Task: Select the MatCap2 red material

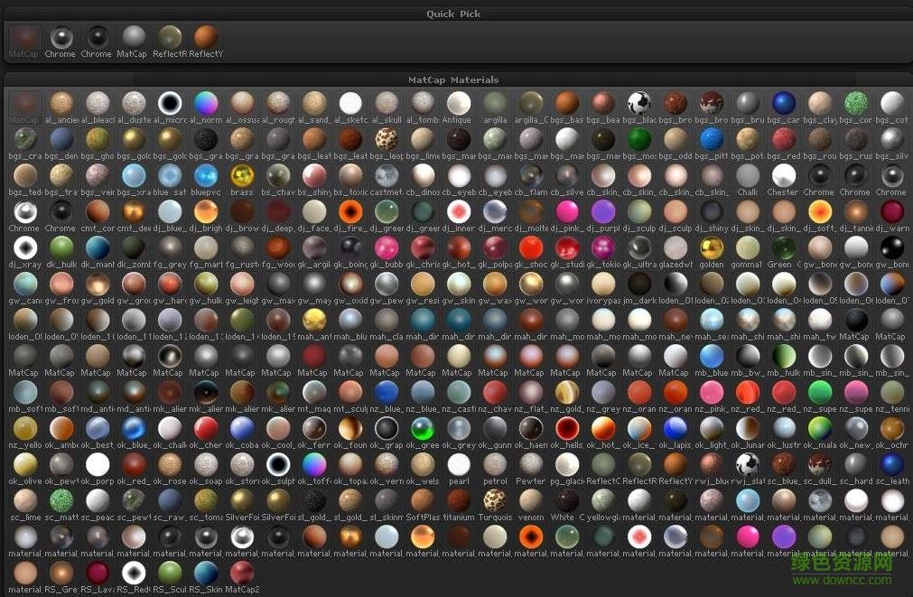Action: tap(241, 574)
